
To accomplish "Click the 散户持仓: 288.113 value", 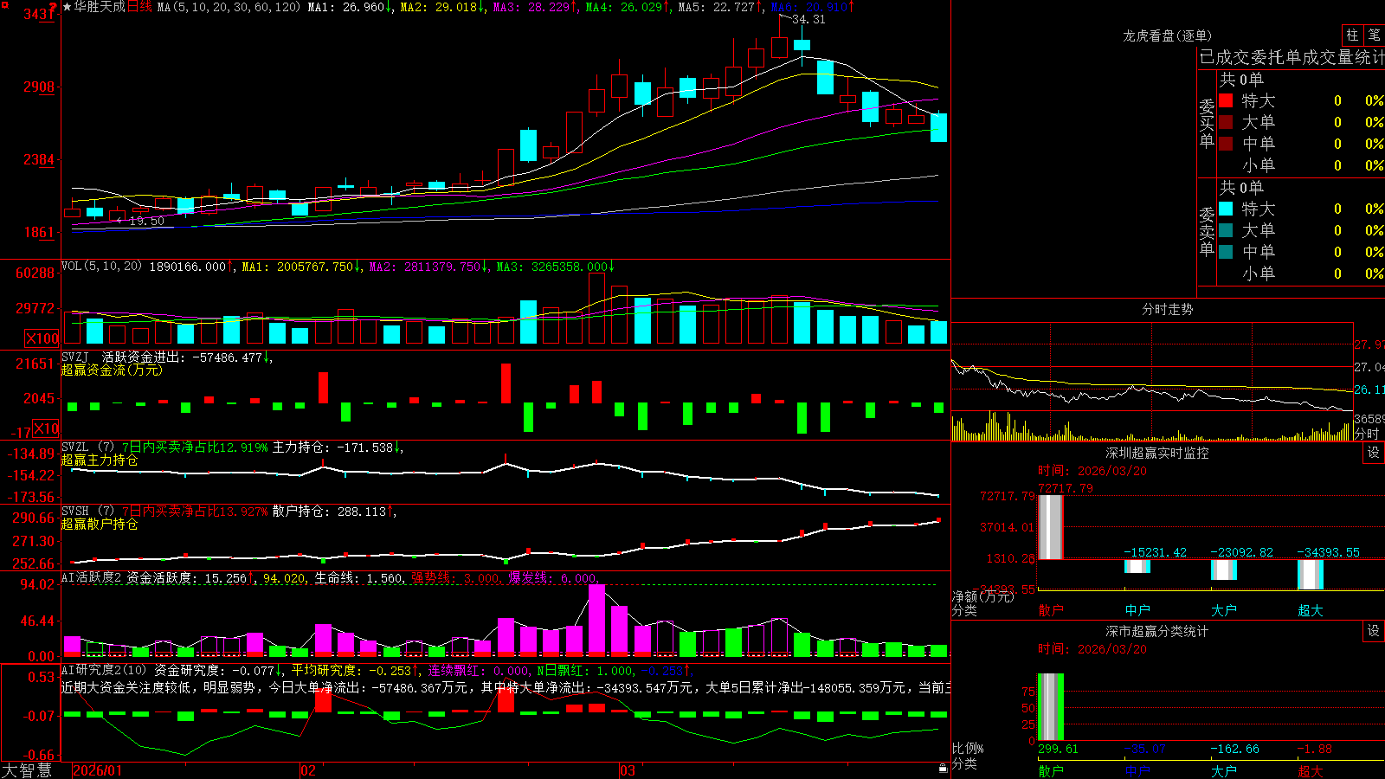I will [334, 512].
